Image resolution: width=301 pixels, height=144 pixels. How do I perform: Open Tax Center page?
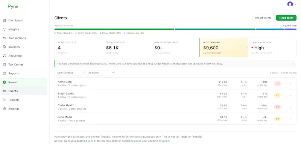click(24, 64)
